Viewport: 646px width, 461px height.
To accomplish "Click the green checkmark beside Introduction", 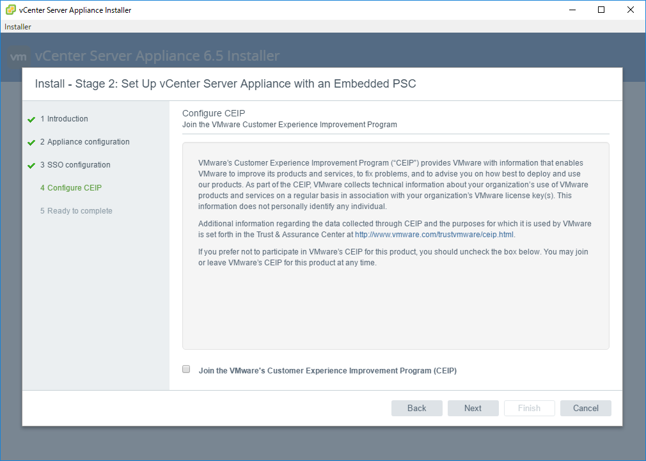I will click(31, 120).
